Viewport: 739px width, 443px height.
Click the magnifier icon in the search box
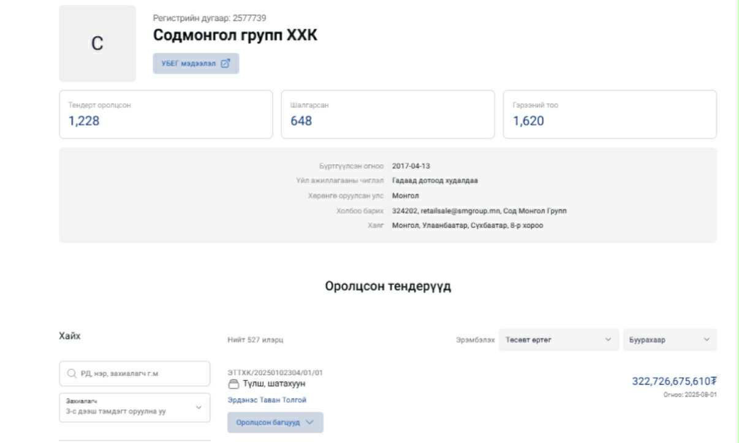71,374
